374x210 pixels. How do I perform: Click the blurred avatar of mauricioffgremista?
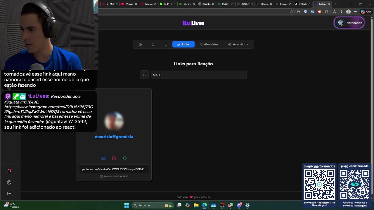tap(114, 121)
